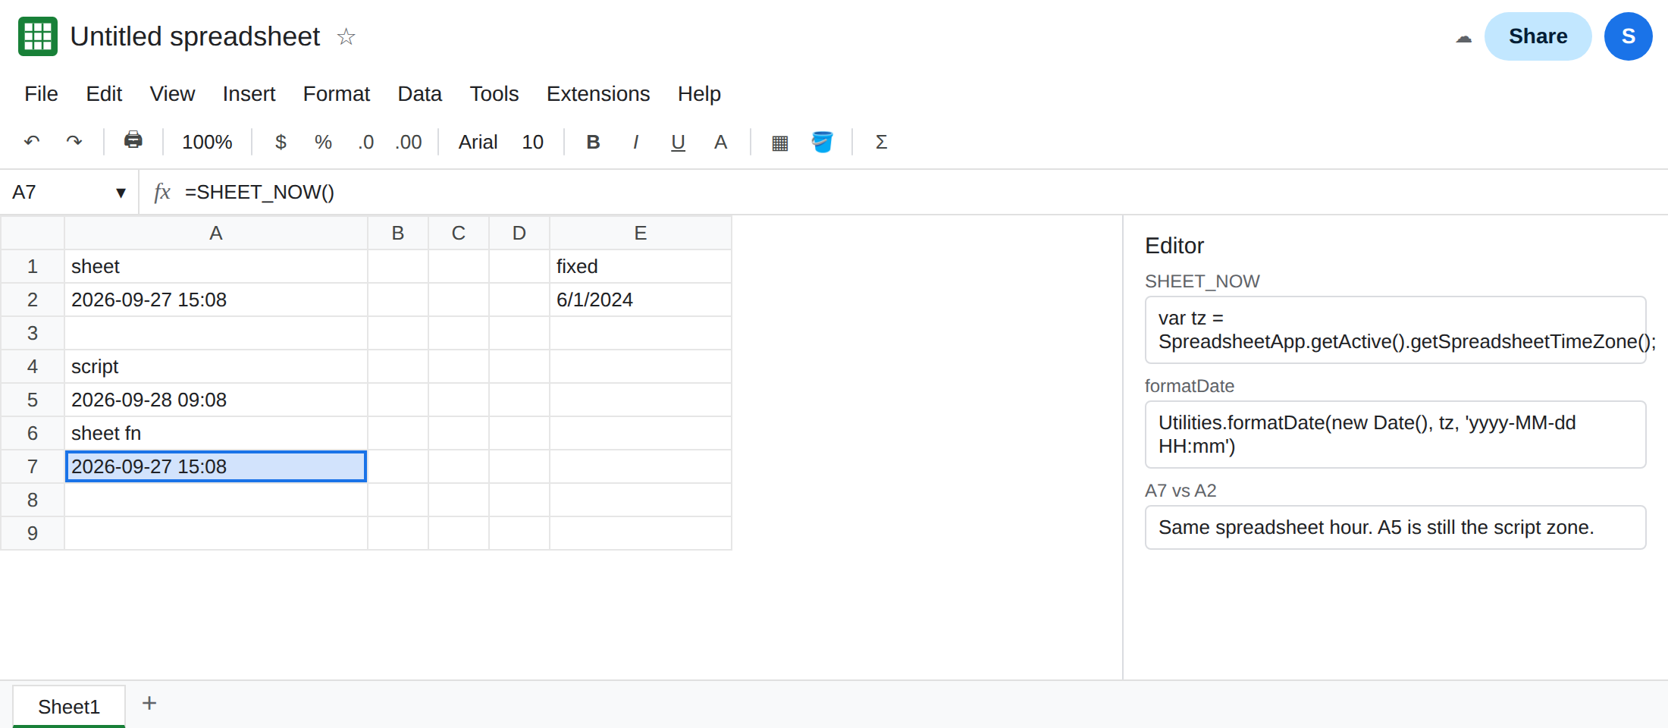Viewport: 1668px width, 728px height.
Task: Click the Sheets app logo icon
Action: [38, 36]
